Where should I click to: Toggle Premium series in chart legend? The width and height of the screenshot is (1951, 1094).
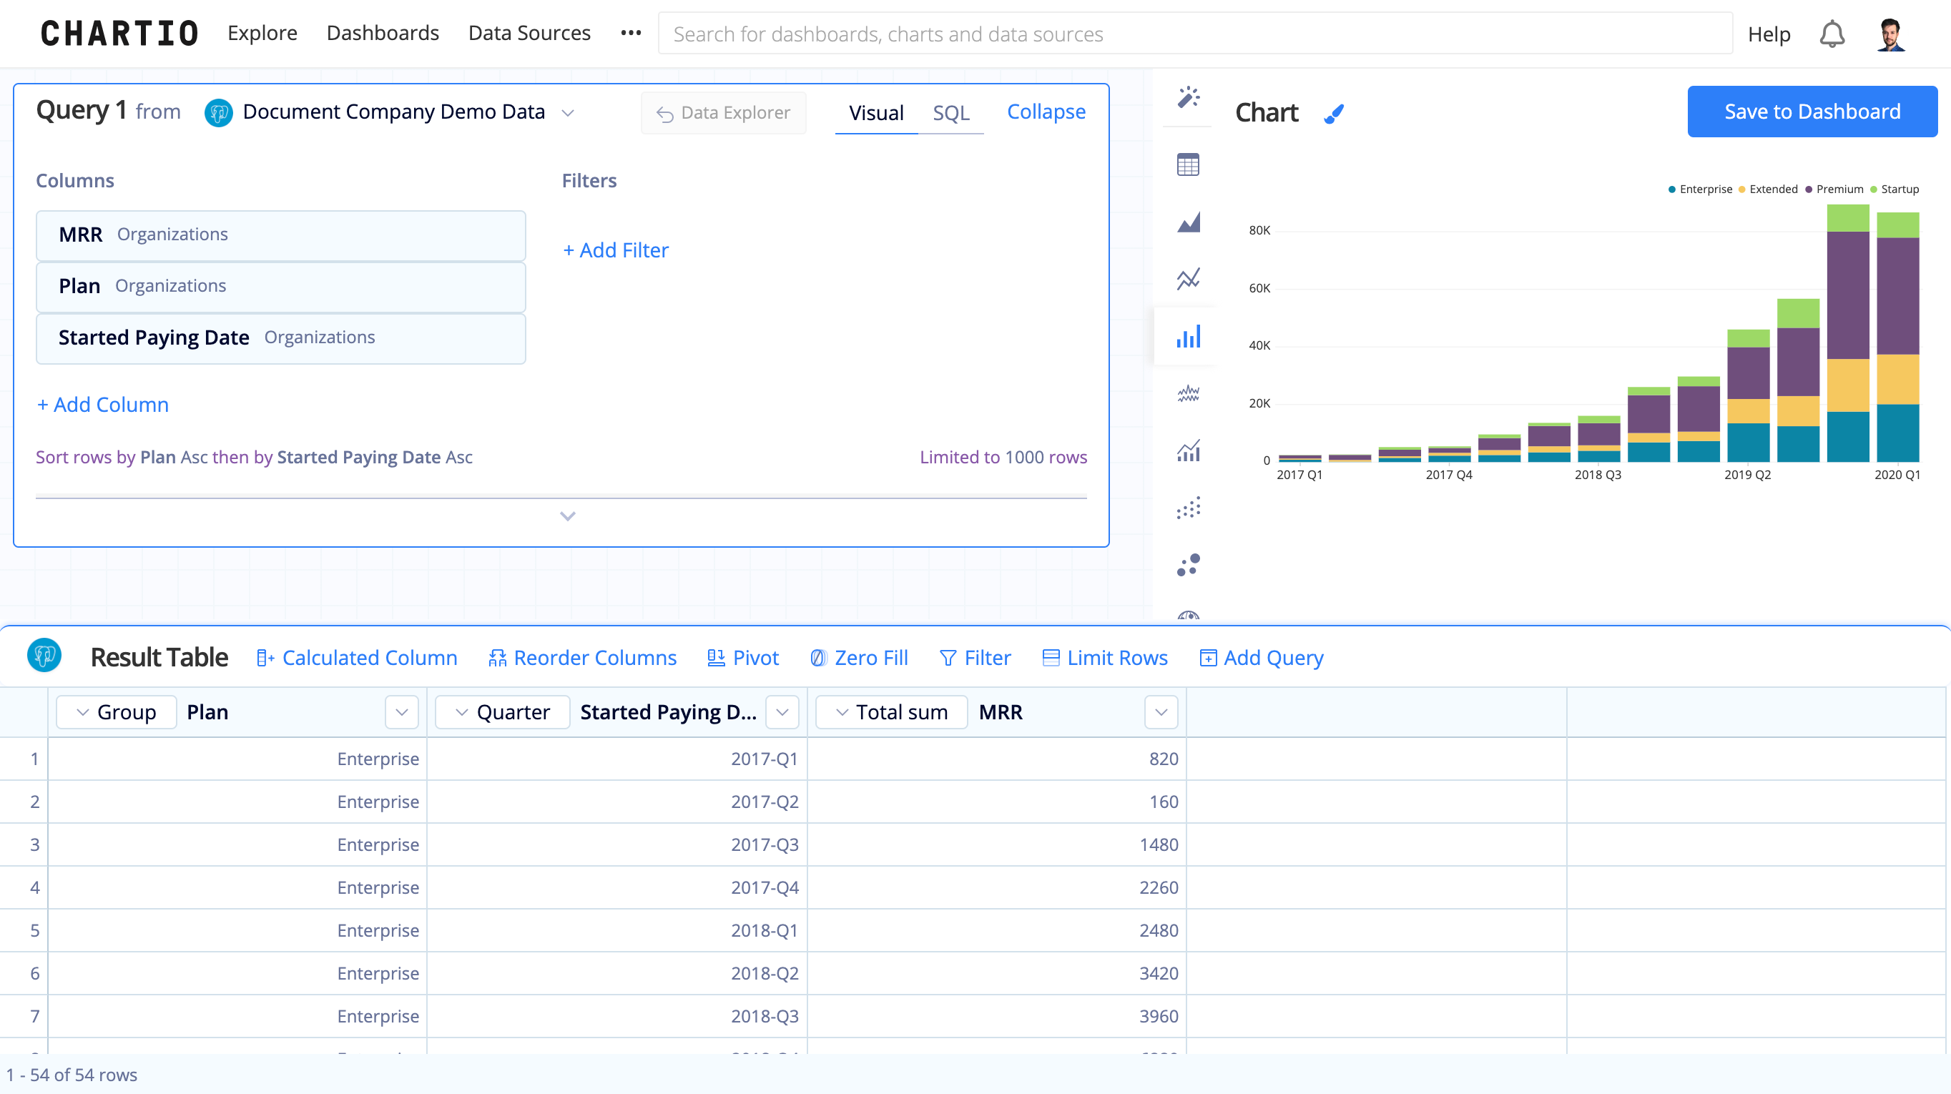coord(1834,189)
